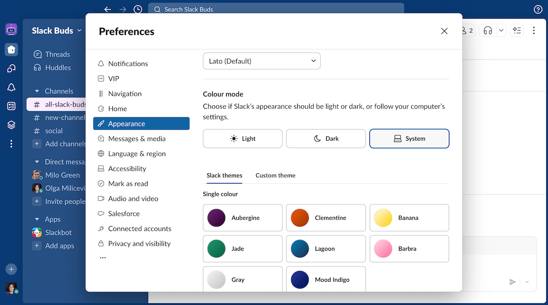Select System colour mode
Screen dimensions: 548x305
pyautogui.click(x=409, y=139)
